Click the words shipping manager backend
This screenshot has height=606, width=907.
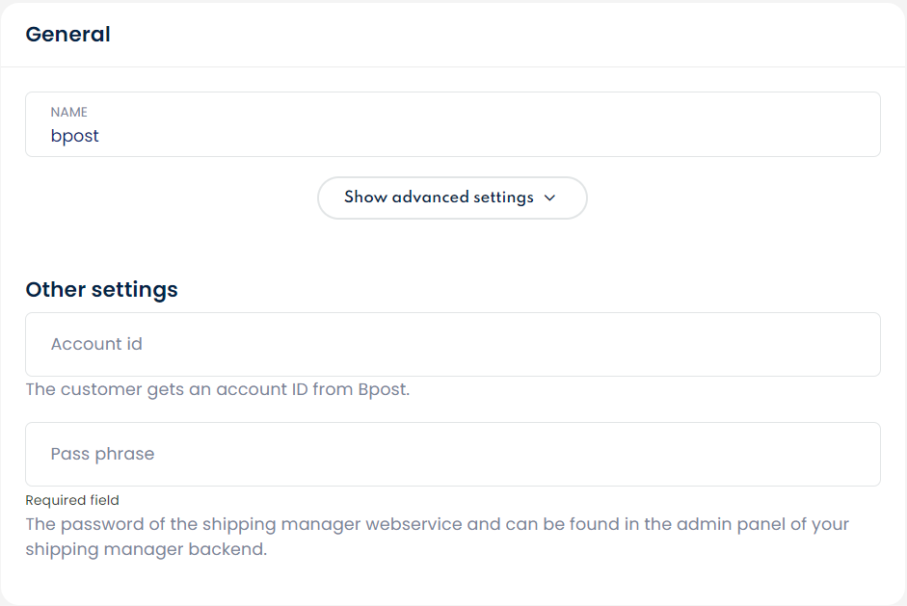[145, 550]
